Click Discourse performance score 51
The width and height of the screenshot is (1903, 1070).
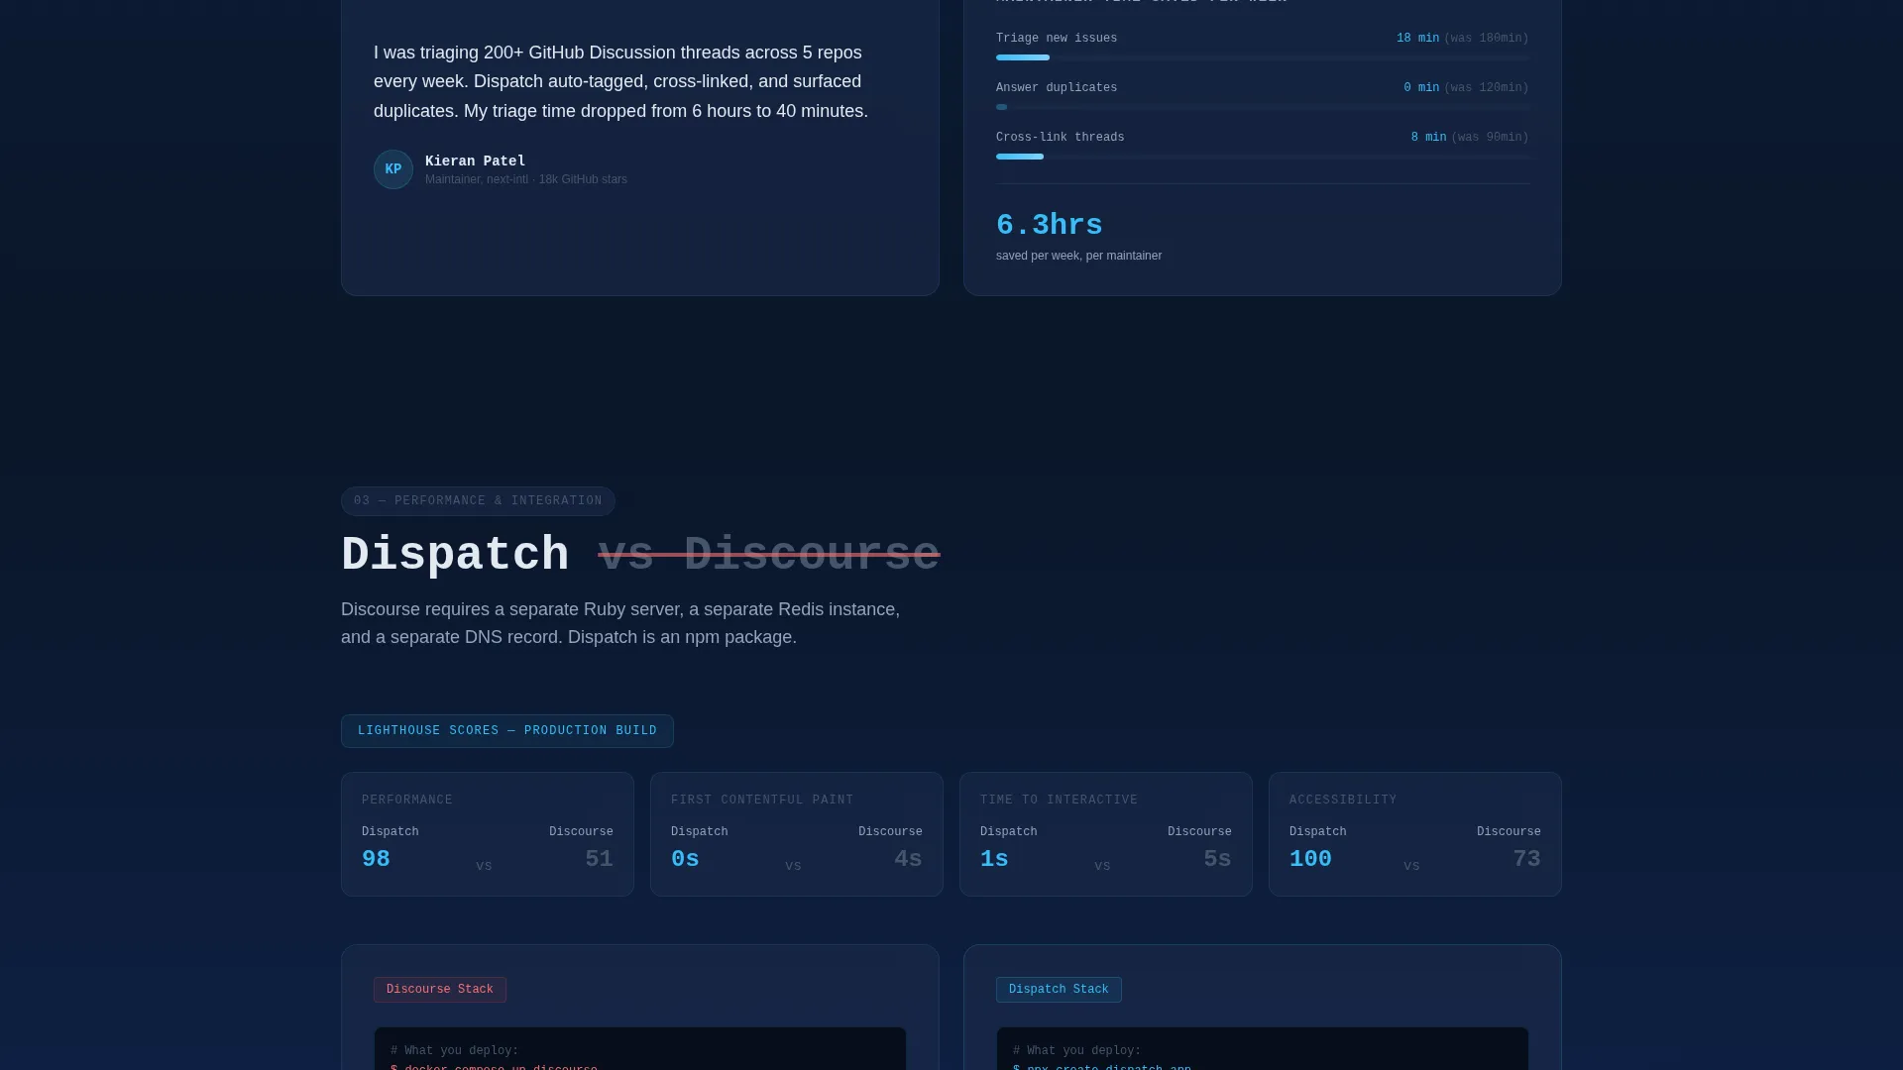click(x=599, y=859)
